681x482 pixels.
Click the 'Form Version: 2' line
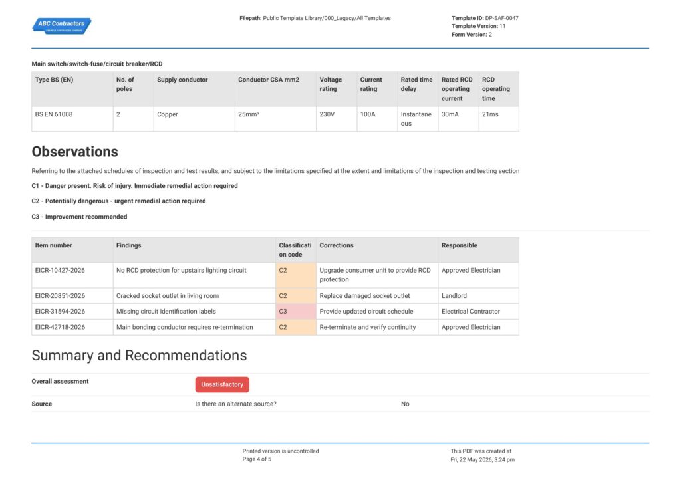pyautogui.click(x=472, y=35)
